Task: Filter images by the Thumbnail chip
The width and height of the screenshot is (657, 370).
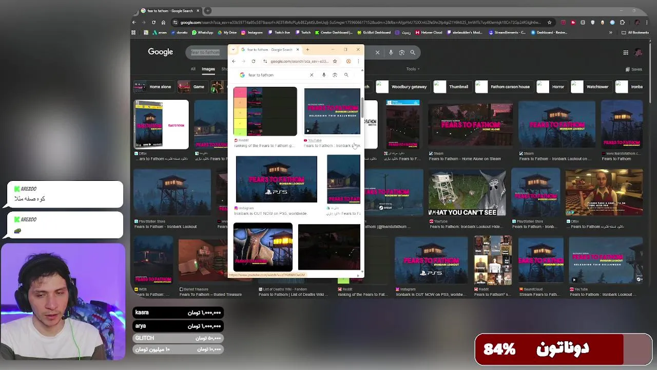Action: 453,87
